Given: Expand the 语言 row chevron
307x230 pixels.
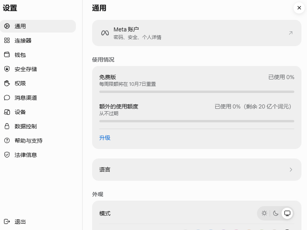Looking at the screenshot, I should [x=291, y=170].
